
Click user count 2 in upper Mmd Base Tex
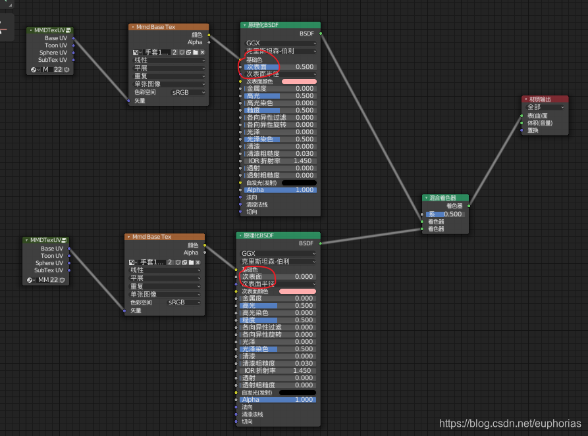[x=174, y=53]
